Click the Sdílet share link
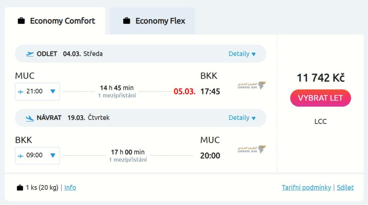 coord(345,187)
